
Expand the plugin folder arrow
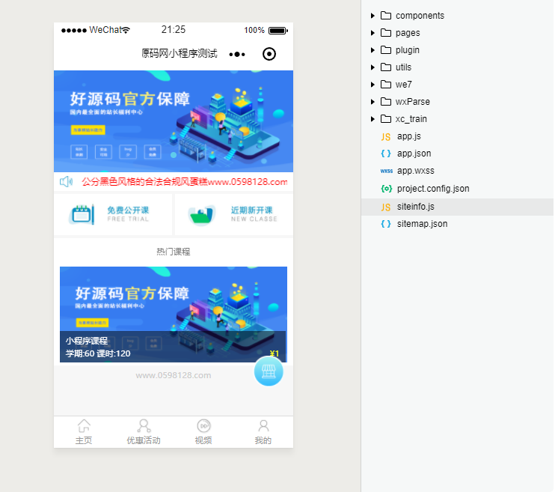click(372, 50)
